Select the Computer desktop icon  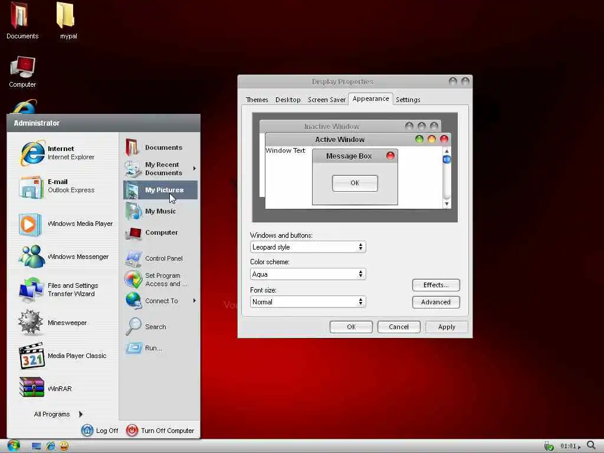click(22, 71)
